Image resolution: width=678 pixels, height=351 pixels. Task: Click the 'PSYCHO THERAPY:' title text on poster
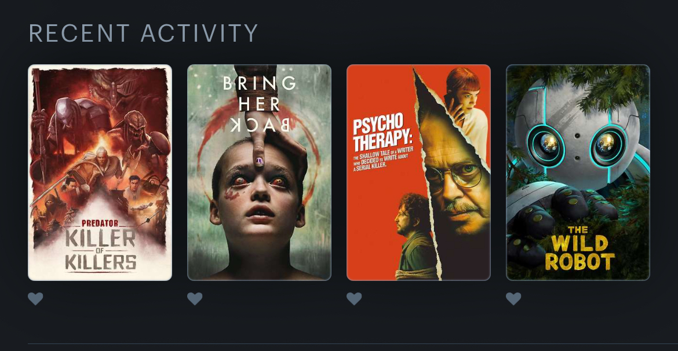[382, 132]
